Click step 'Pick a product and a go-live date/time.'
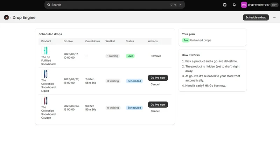The width and height of the screenshot is (280, 157). click(x=211, y=61)
